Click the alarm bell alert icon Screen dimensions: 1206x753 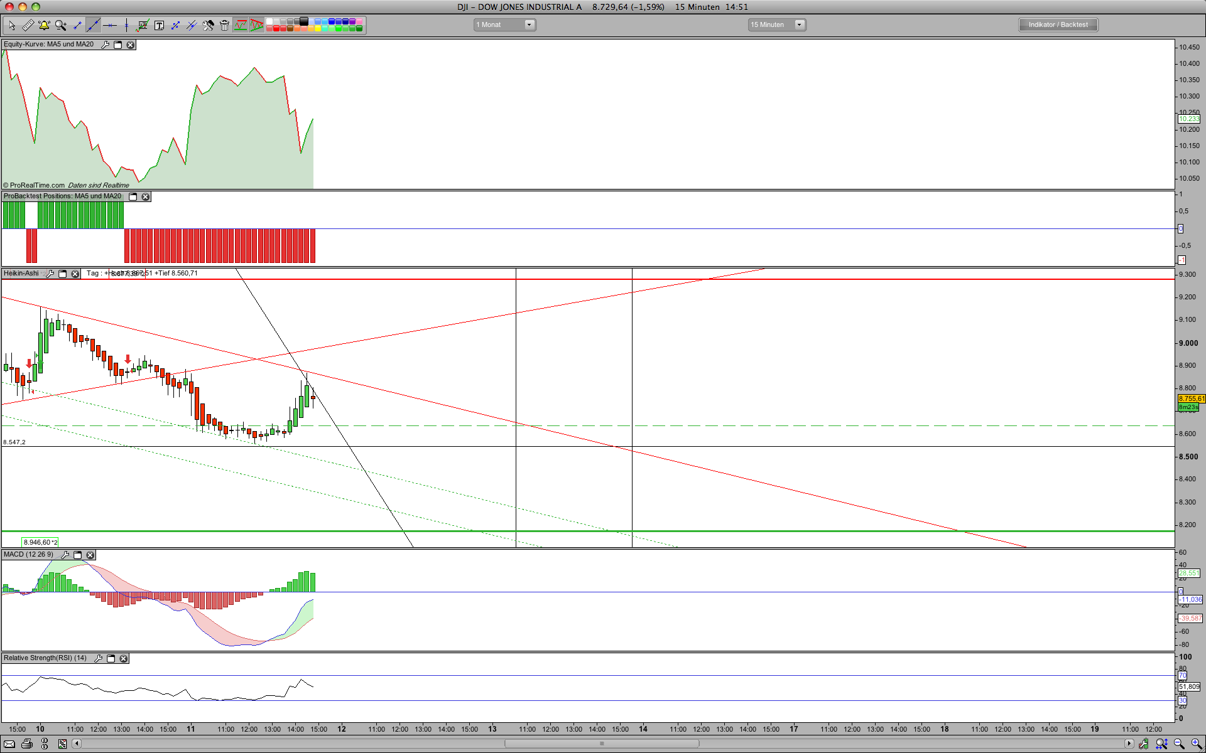[44, 25]
